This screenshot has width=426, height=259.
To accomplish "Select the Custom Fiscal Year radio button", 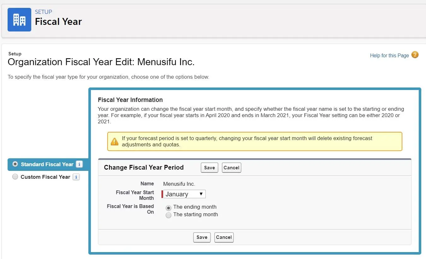I will (15, 177).
